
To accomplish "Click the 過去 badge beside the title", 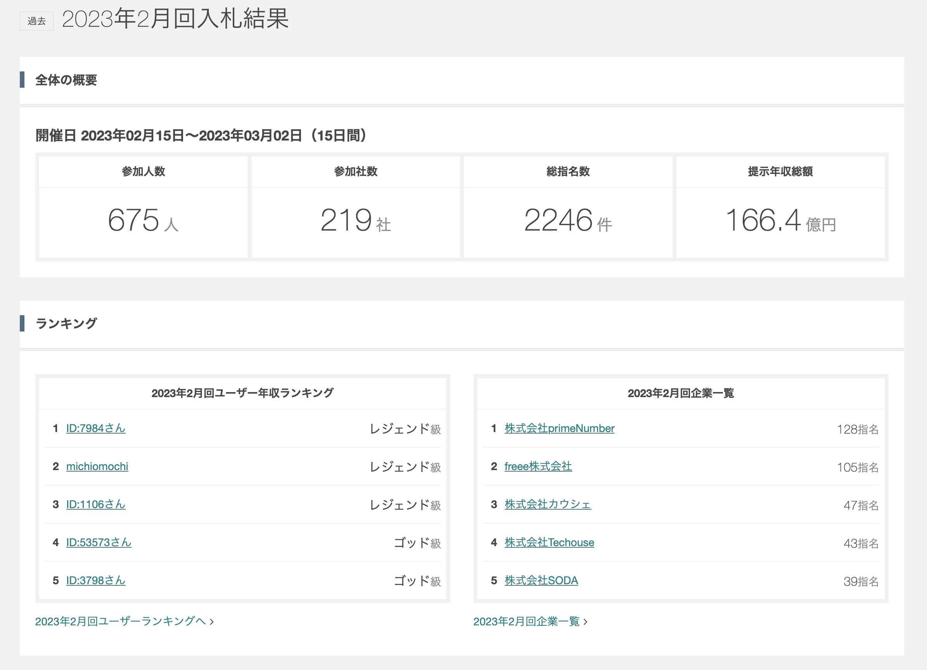I will [37, 21].
